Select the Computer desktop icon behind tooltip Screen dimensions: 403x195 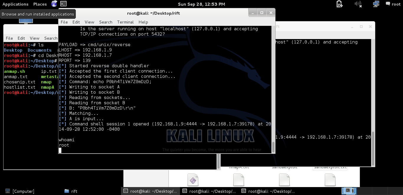coord(26,21)
